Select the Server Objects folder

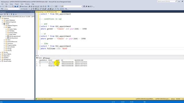point(7,54)
